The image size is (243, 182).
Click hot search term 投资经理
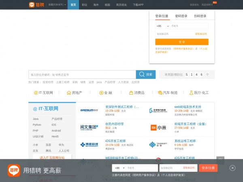(x=48, y=82)
